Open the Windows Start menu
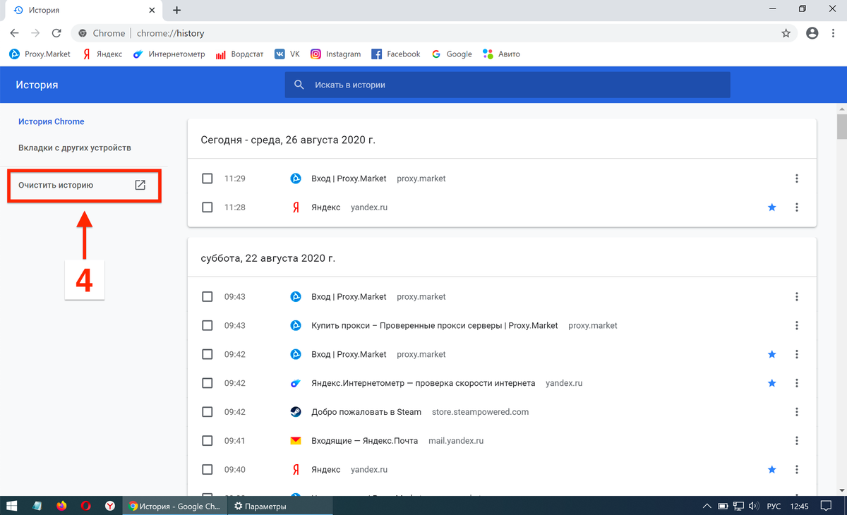The height and width of the screenshot is (515, 847). point(12,506)
